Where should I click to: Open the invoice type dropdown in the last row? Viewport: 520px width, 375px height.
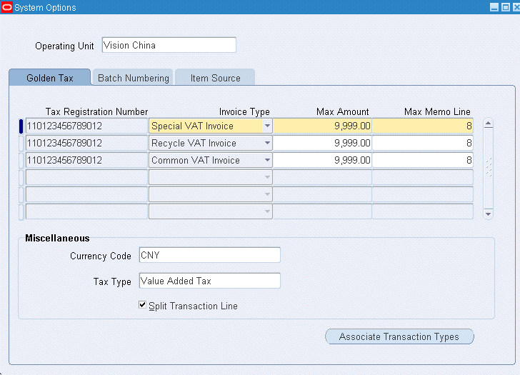coord(267,211)
